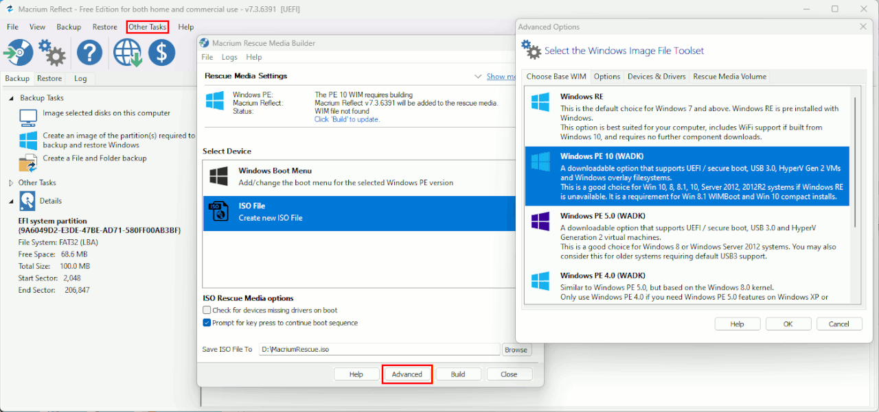Click ISO File disc icon
The width and height of the screenshot is (879, 412).
(219, 211)
